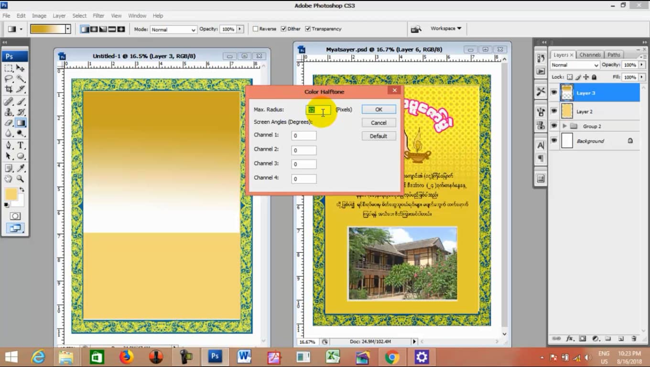This screenshot has width=650, height=367.
Task: Switch to the Paths tab
Action: click(614, 54)
